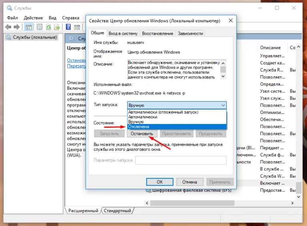The width and height of the screenshot is (307, 226).
Task: Click the Forward arrow in Services toolbar
Action: pyautogui.click(x=17, y=27)
